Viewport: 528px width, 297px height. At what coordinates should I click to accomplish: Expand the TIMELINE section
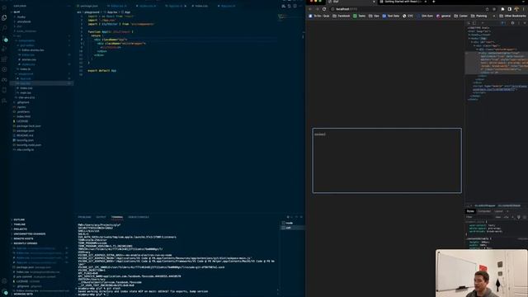pos(20,224)
